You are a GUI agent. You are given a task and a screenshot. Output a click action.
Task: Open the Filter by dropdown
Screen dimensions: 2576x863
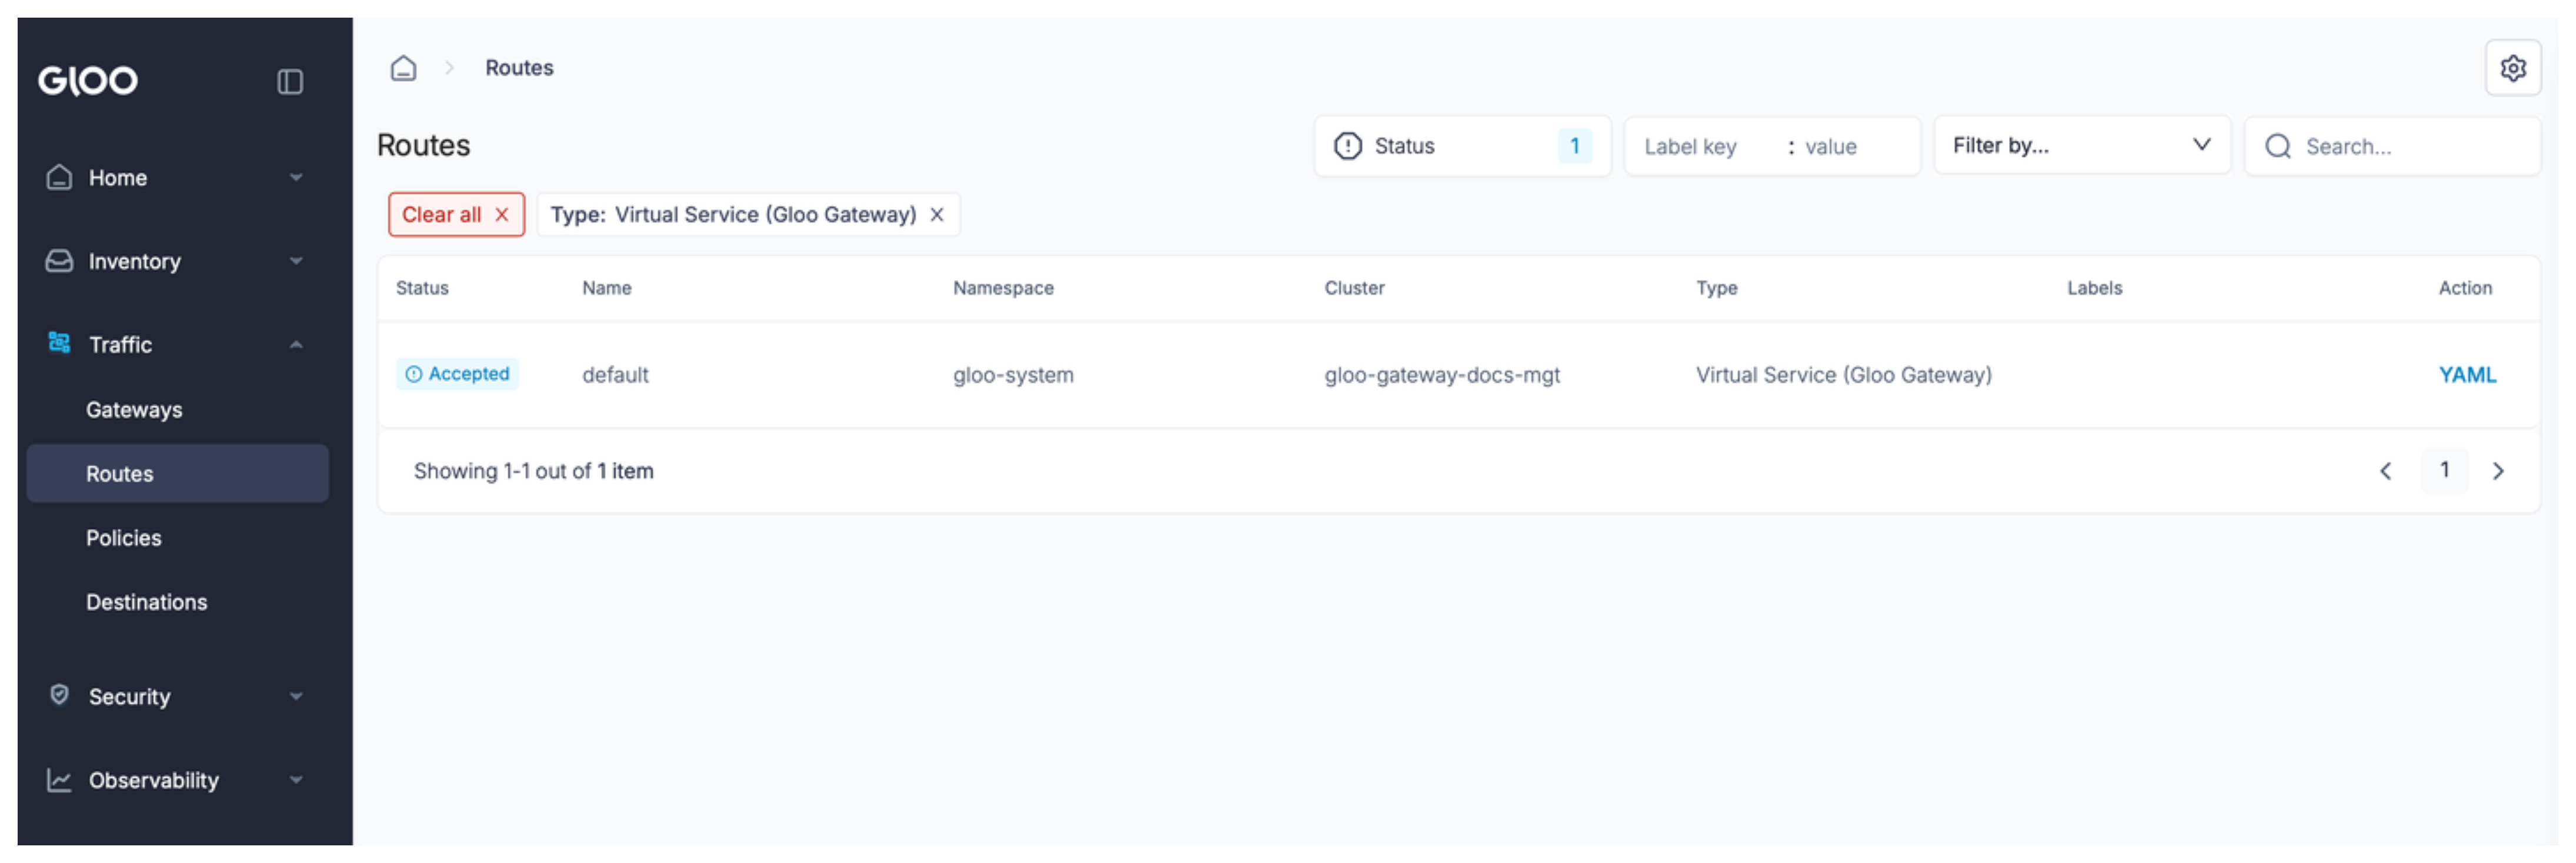point(2082,145)
